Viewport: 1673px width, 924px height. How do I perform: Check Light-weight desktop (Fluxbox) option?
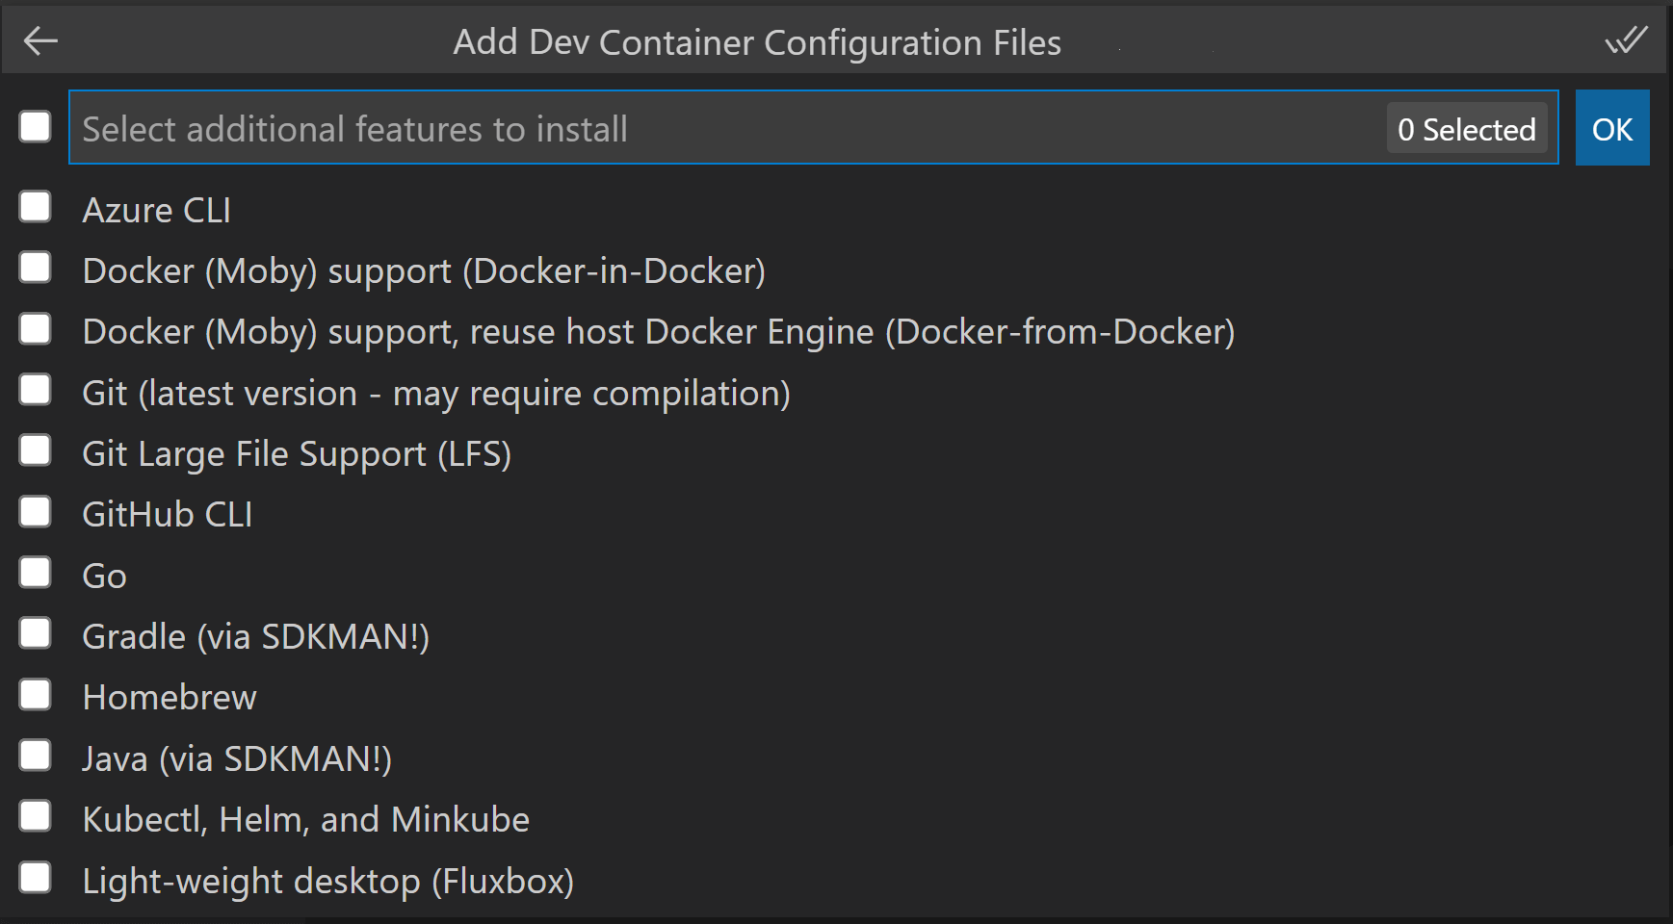35,877
